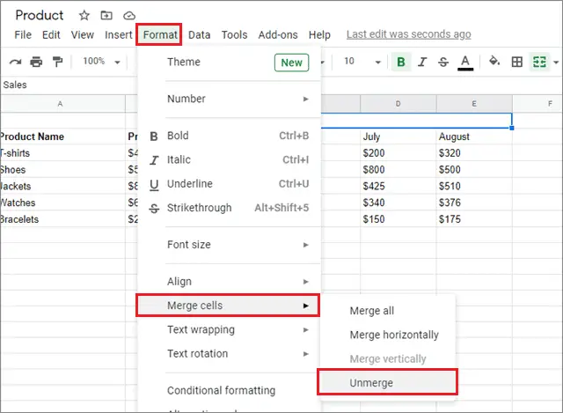The image size is (563, 413).
Task: Open the File menu
Action: click(23, 35)
